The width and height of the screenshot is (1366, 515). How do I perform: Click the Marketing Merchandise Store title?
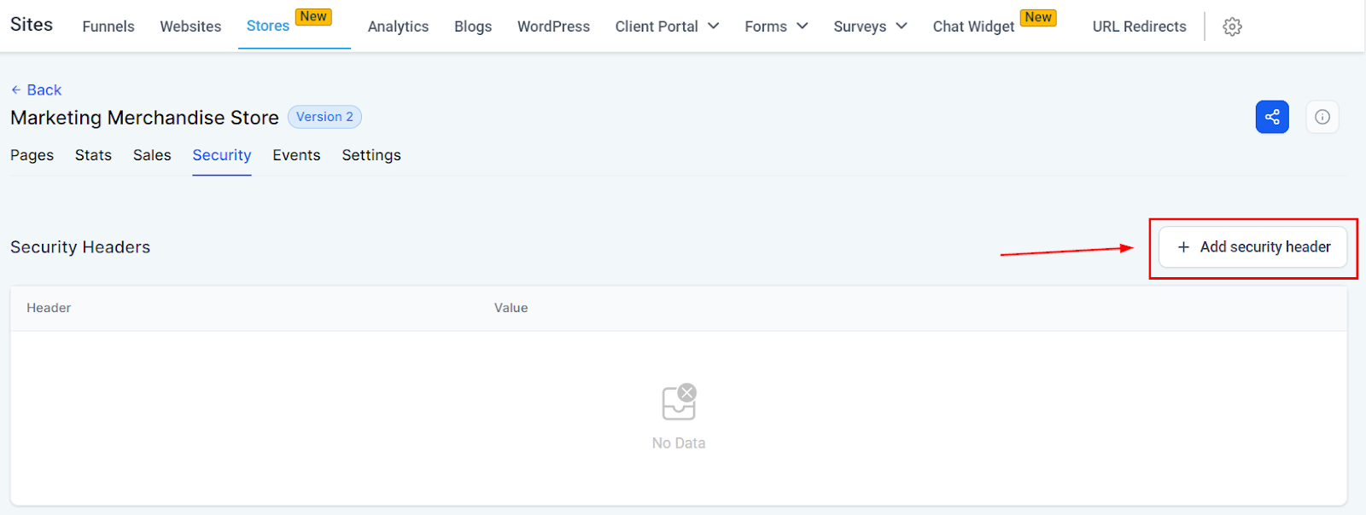click(144, 118)
